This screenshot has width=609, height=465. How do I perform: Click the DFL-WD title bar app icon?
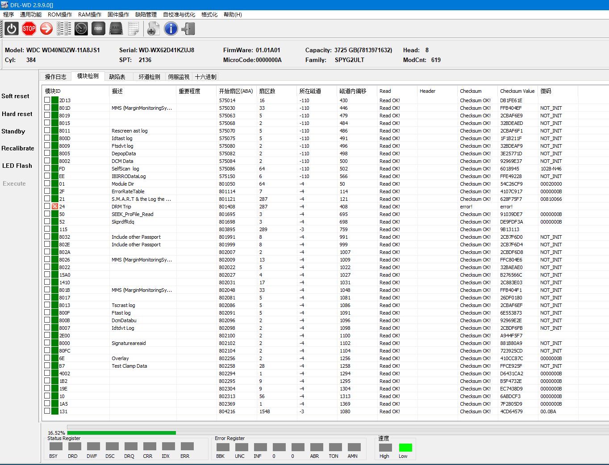coord(4,5)
